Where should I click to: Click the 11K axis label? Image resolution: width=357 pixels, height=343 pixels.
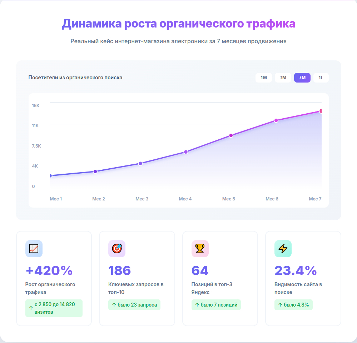pos(35,126)
